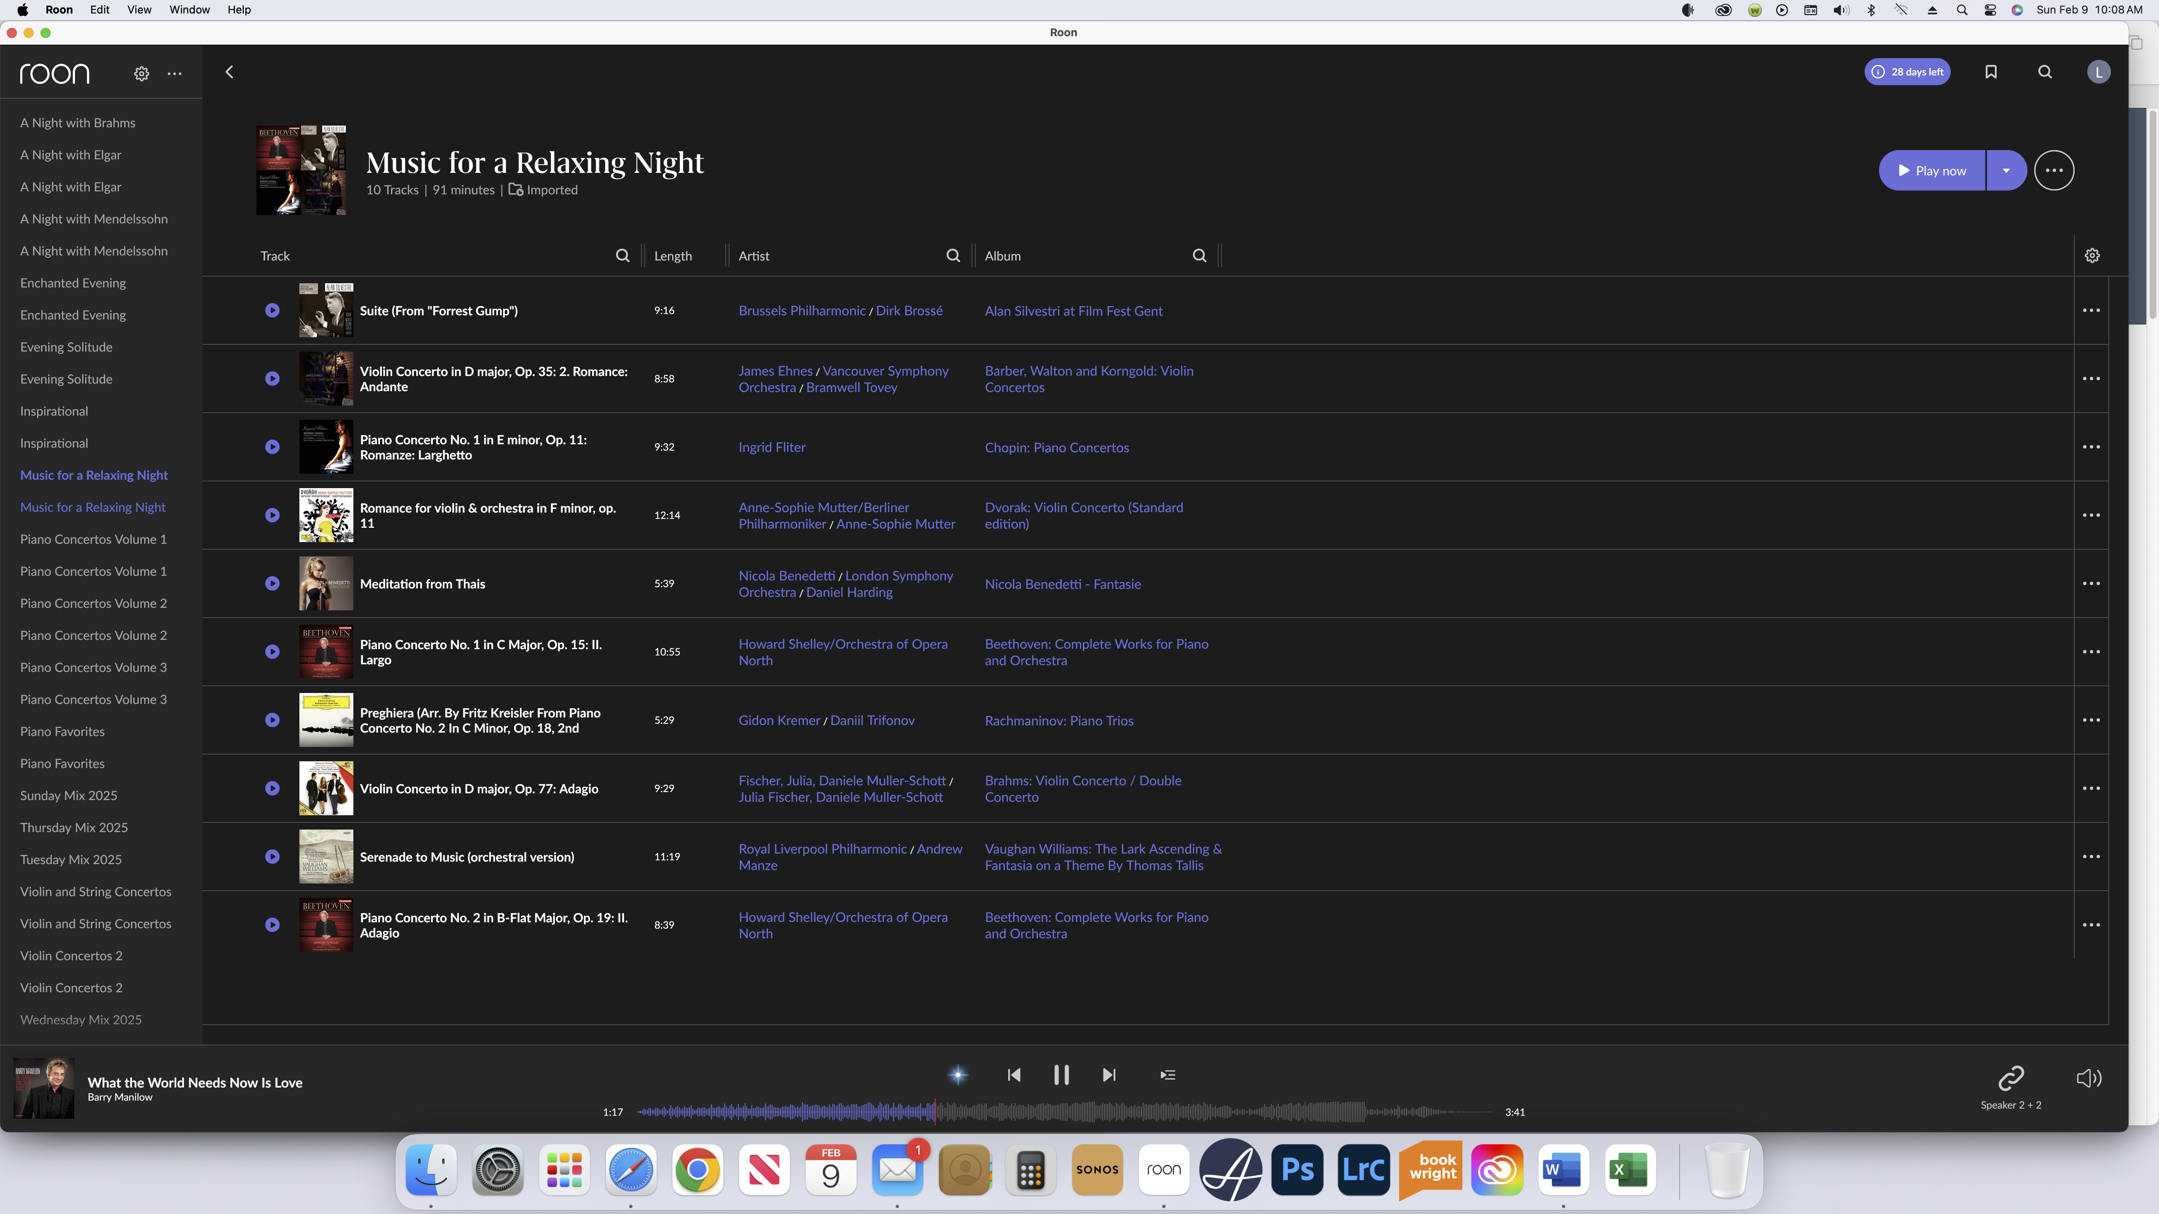This screenshot has height=1214, width=2159.
Task: Open Help menu
Action: click(x=239, y=10)
